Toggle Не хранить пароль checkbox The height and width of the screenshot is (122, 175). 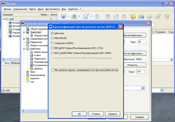(53, 70)
